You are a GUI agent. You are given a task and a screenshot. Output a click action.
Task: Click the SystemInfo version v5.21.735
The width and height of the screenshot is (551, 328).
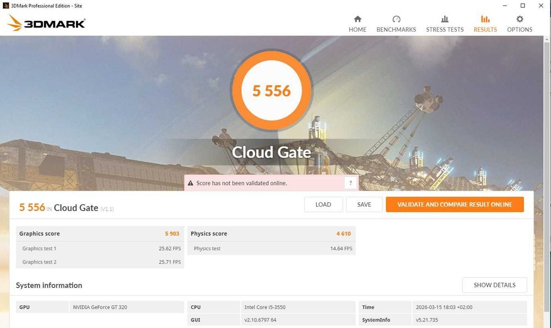coord(427,320)
